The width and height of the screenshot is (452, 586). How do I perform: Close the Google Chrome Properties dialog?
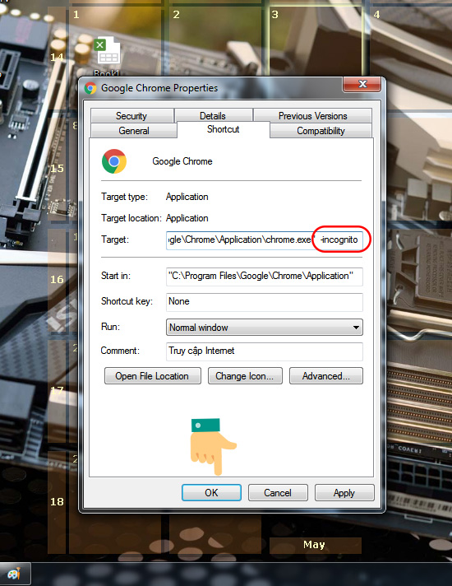(x=362, y=85)
